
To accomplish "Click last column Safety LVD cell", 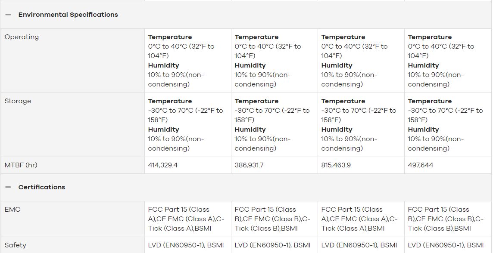I will (x=446, y=245).
